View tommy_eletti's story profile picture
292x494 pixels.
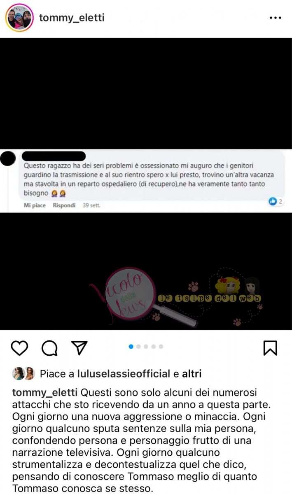click(x=19, y=18)
